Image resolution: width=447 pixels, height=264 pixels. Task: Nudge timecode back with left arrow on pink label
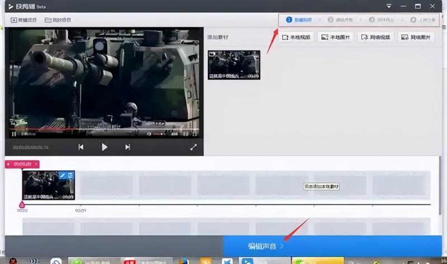8,164
